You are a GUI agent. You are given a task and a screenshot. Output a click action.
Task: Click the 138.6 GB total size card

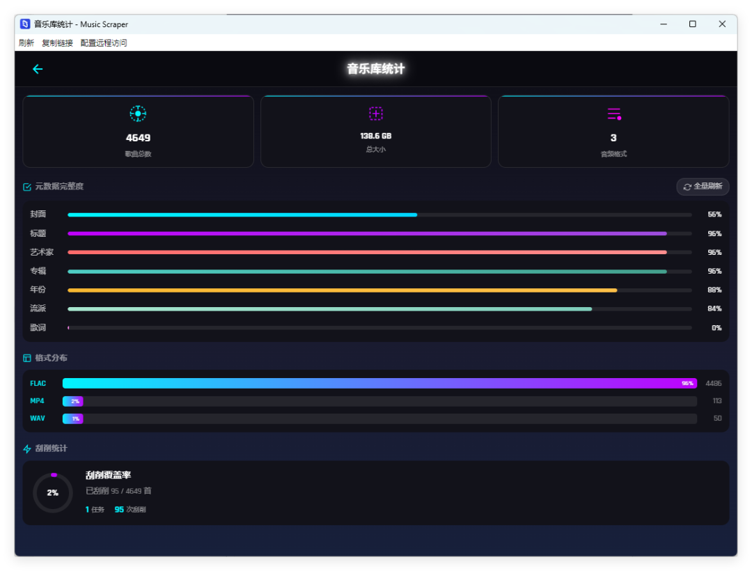tap(375, 132)
